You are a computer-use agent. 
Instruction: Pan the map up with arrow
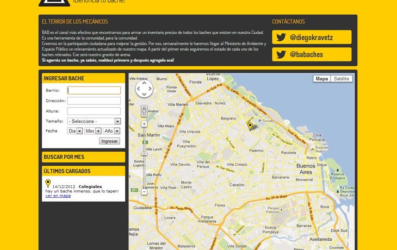coord(144,83)
